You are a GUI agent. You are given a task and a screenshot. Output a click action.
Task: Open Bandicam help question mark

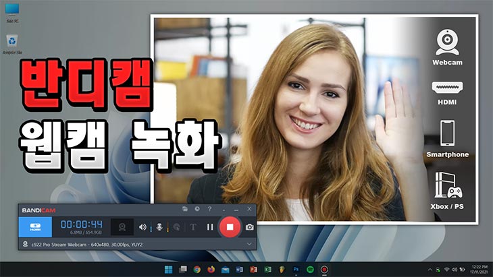(x=209, y=209)
